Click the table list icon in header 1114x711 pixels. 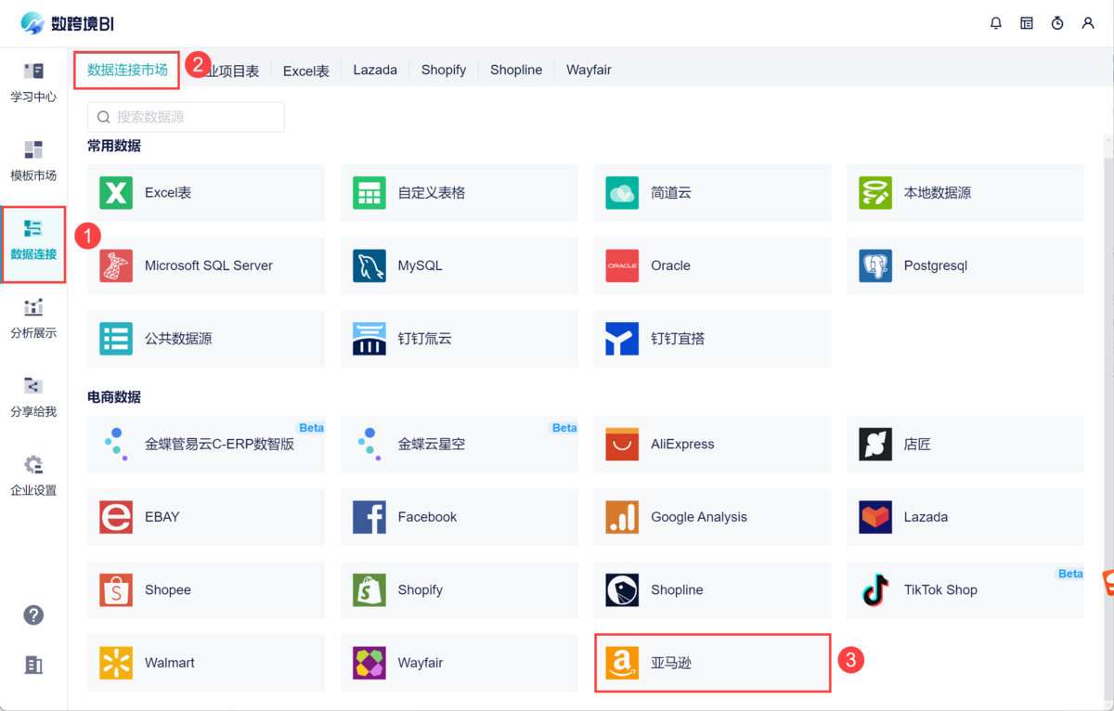(x=1027, y=23)
